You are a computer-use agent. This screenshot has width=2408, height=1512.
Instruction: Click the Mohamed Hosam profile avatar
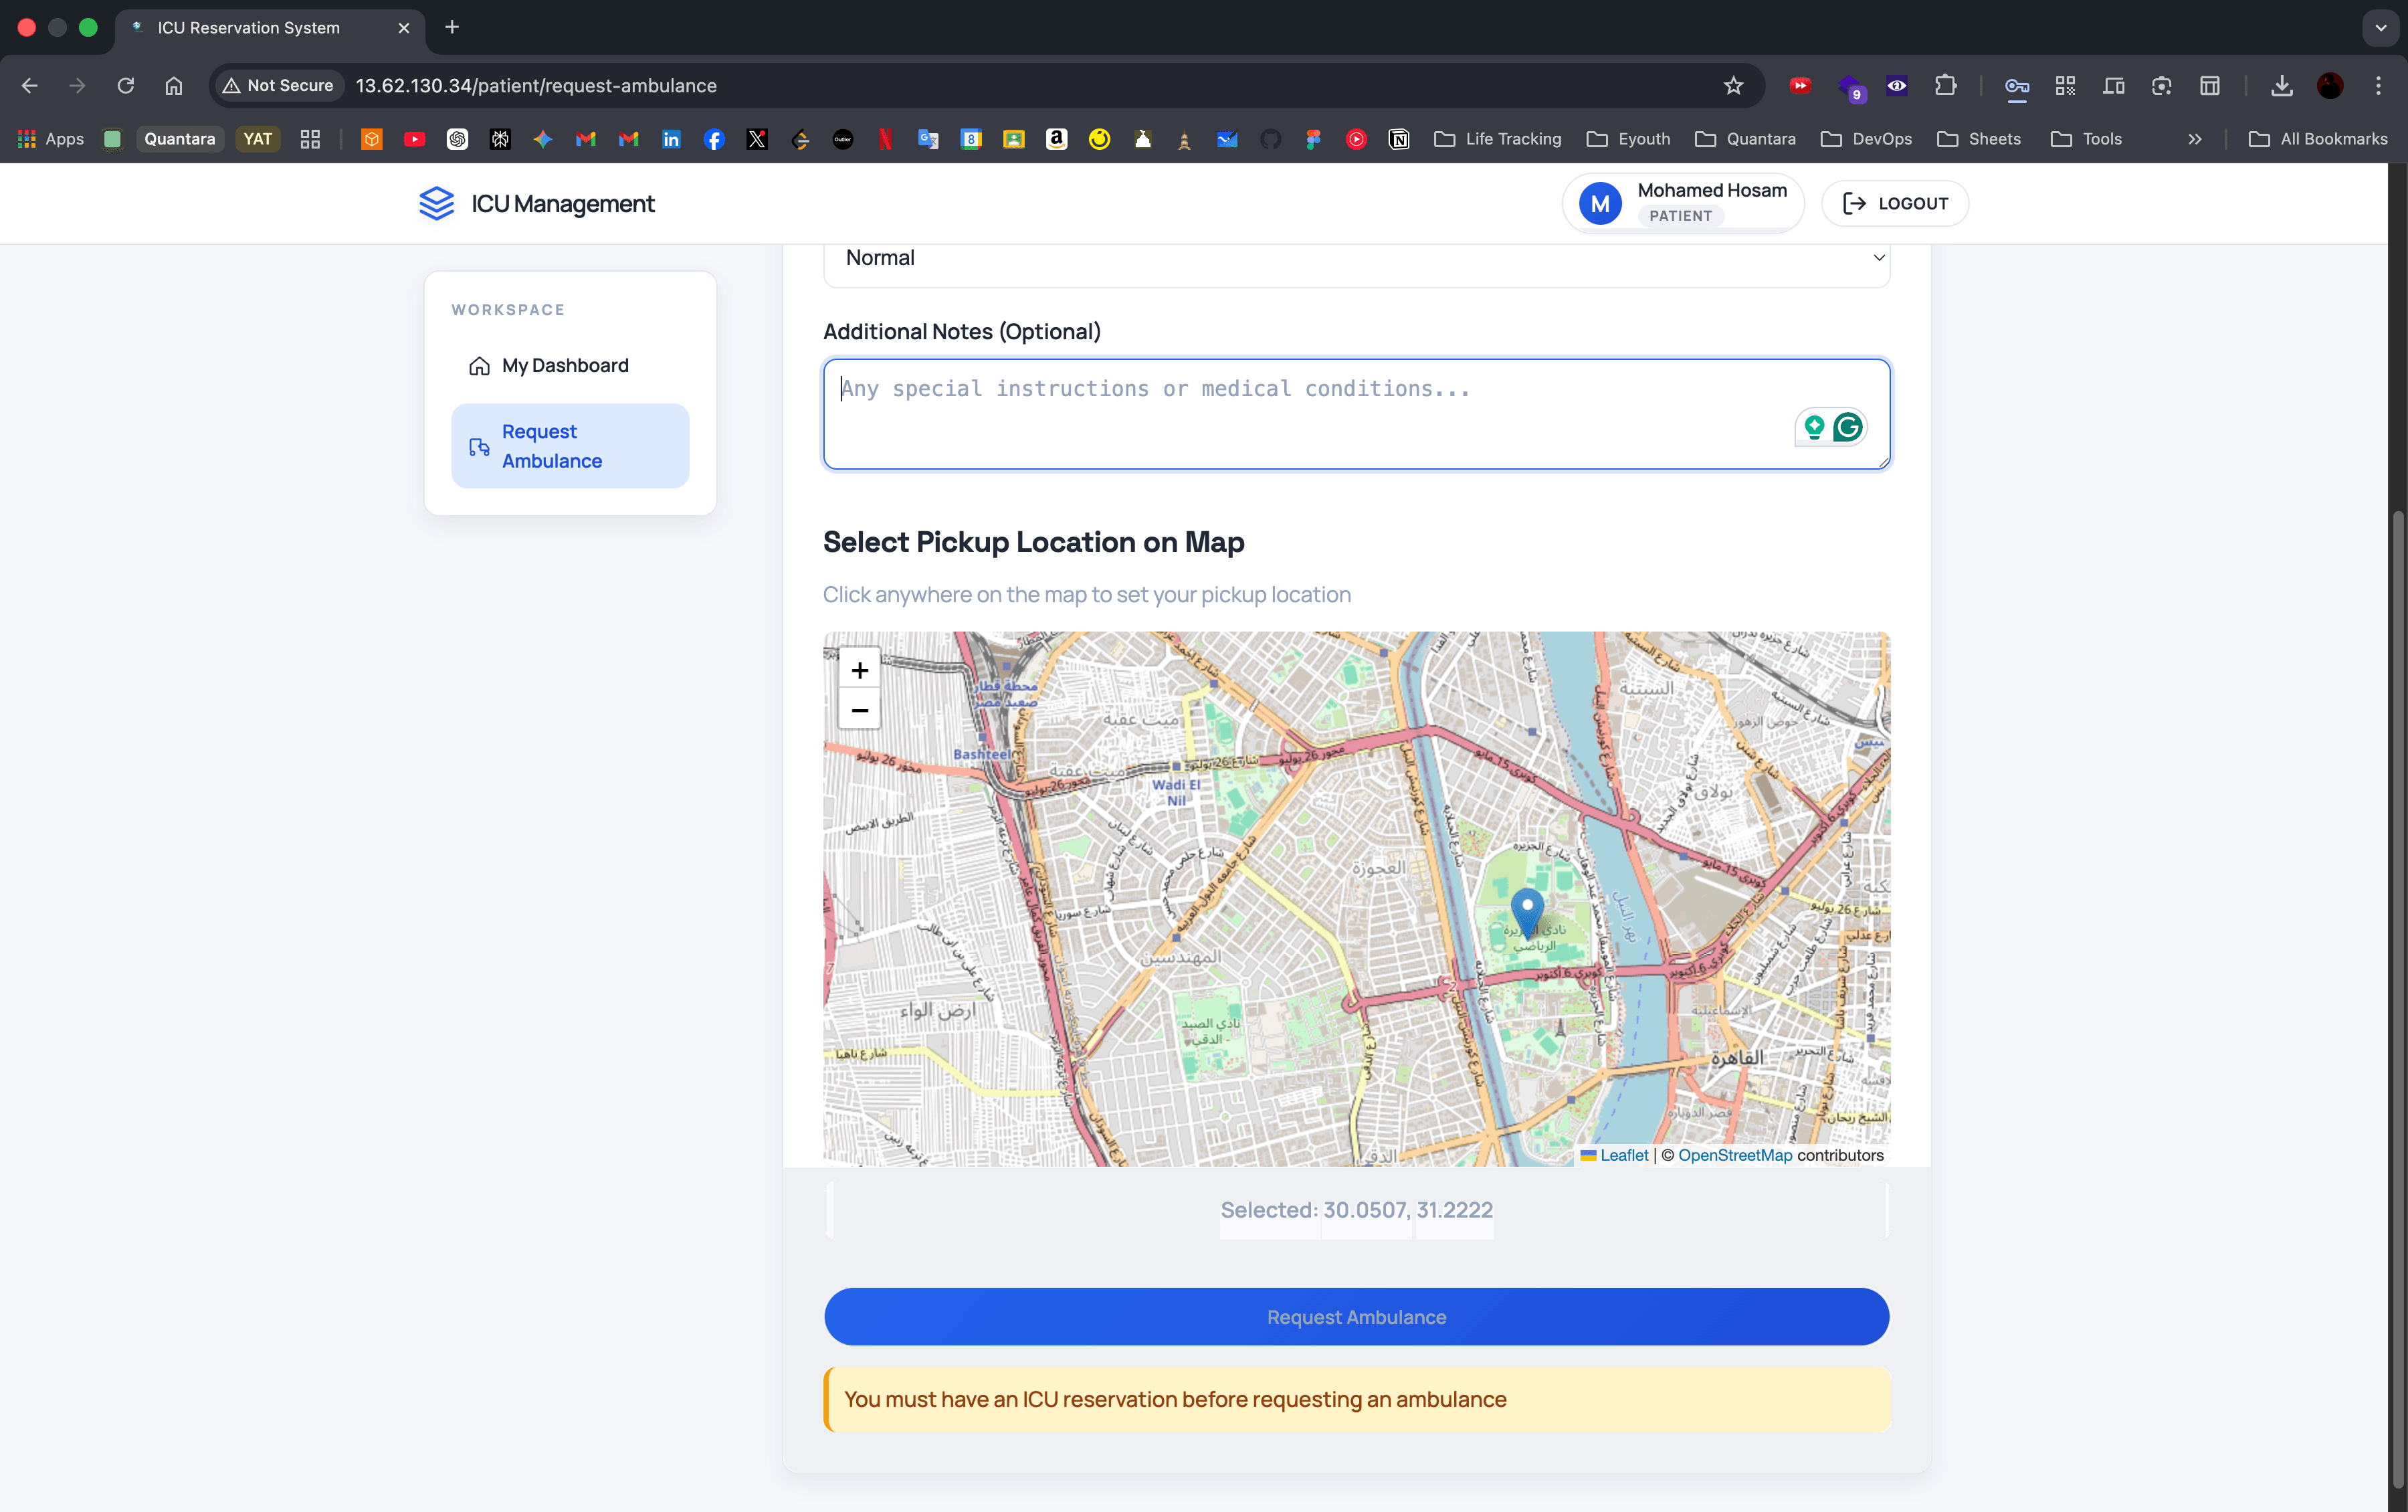coord(1601,203)
